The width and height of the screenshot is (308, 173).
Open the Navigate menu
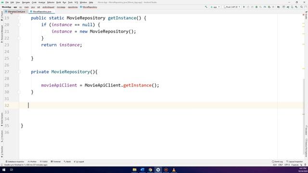click(x=26, y=2)
